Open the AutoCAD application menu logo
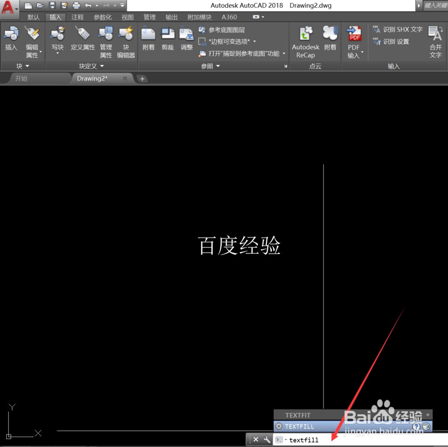The width and height of the screenshot is (448, 447). [x=8, y=8]
